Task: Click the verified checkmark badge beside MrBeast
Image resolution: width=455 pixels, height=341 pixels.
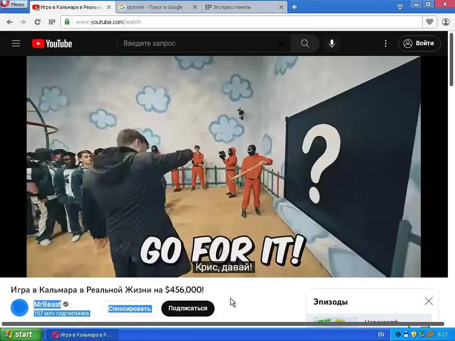Action: pyautogui.click(x=66, y=304)
